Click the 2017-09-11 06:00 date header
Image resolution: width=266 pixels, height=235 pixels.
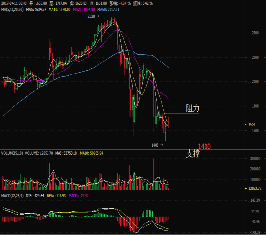(14, 3)
